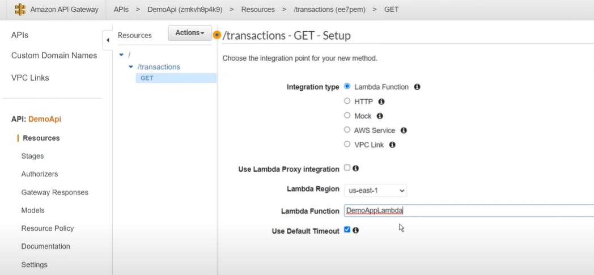The height and width of the screenshot is (275, 594).
Task: Click the Integration type label
Action: coord(313,87)
